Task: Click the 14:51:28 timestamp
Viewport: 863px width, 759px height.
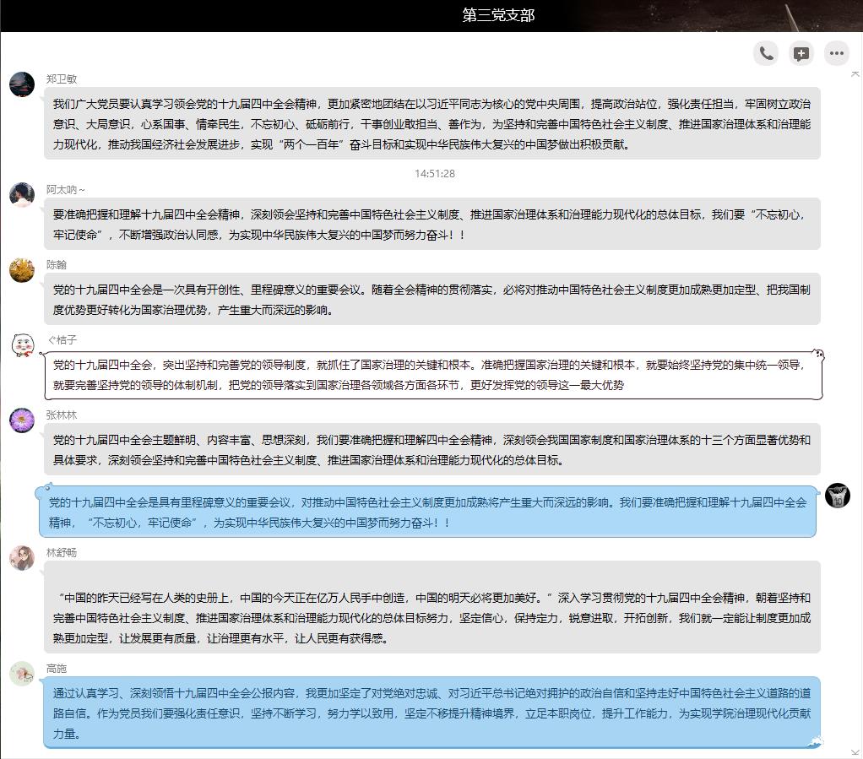Action: (434, 174)
